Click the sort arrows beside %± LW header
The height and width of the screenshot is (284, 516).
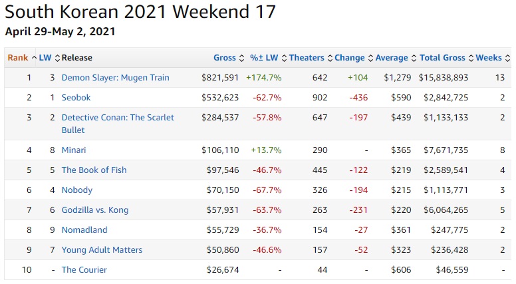point(285,58)
